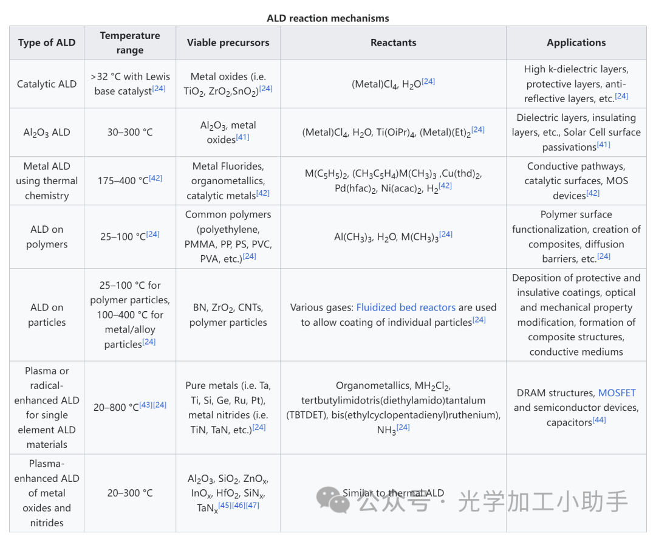Select 'Metal ALD using thermal chemistry' cell
This screenshot has height=536, width=656.
tap(47, 180)
